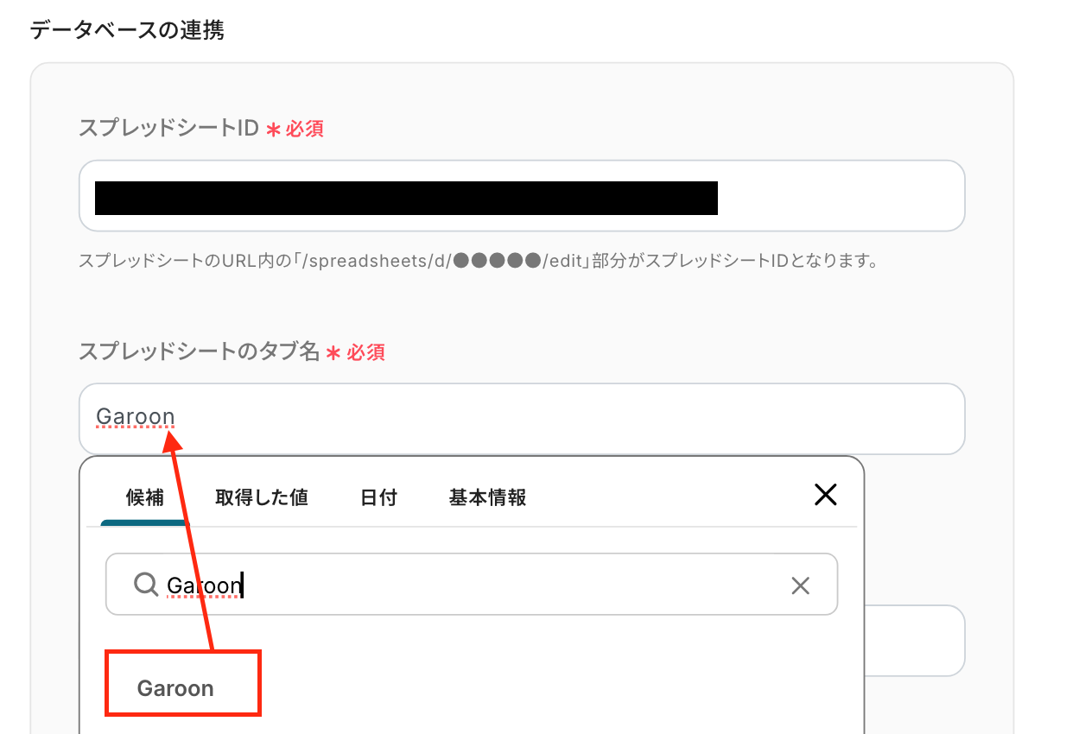The width and height of the screenshot is (1085, 734).
Task: Switch to the 候補 tab
Action: 144,497
